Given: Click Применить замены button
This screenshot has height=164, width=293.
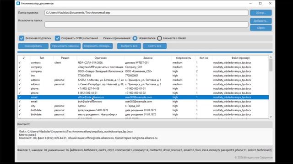Looking at the screenshot, I should 65,46.
